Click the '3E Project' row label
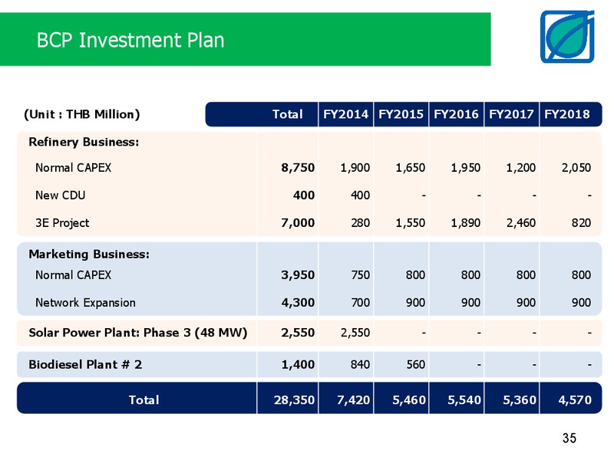Image resolution: width=614 pixels, height=460 pixels. 62,223
